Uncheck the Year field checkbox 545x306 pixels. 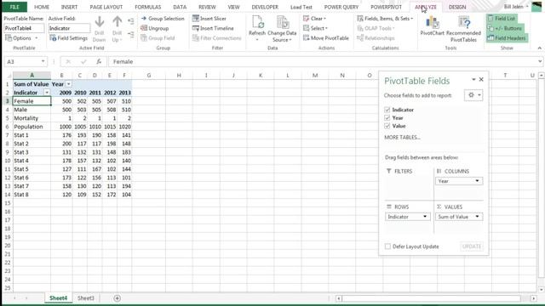(387, 118)
